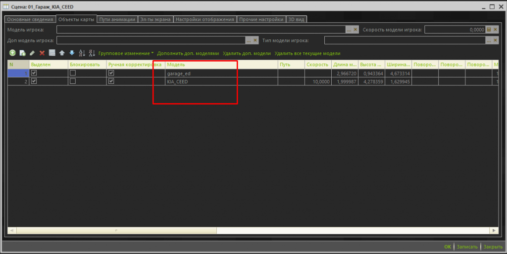
Task: Switch to Настройки отображения tab
Action: point(205,19)
